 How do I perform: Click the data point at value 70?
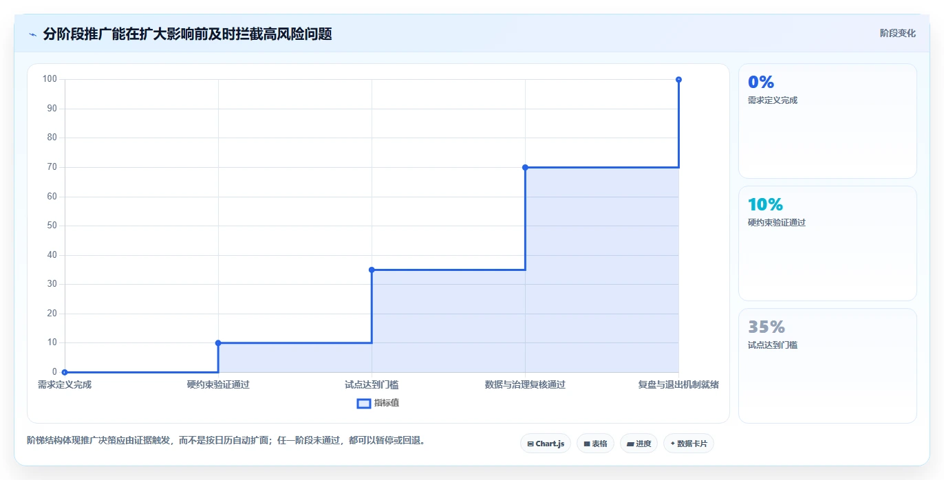tap(525, 167)
